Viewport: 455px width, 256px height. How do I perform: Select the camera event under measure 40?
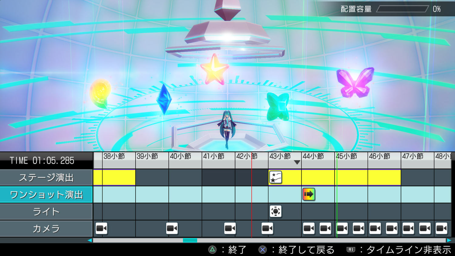coord(172,228)
